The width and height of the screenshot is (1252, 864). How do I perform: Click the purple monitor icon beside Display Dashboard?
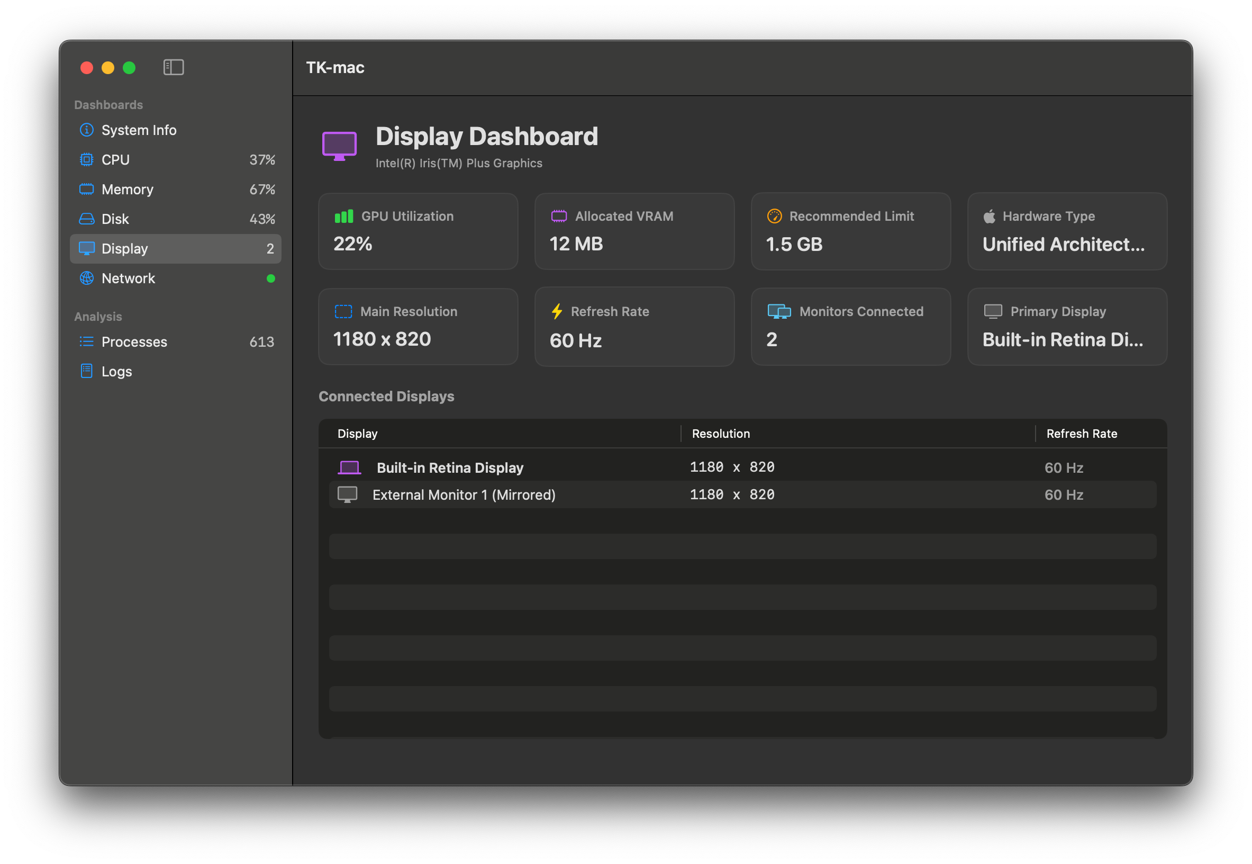click(x=339, y=145)
